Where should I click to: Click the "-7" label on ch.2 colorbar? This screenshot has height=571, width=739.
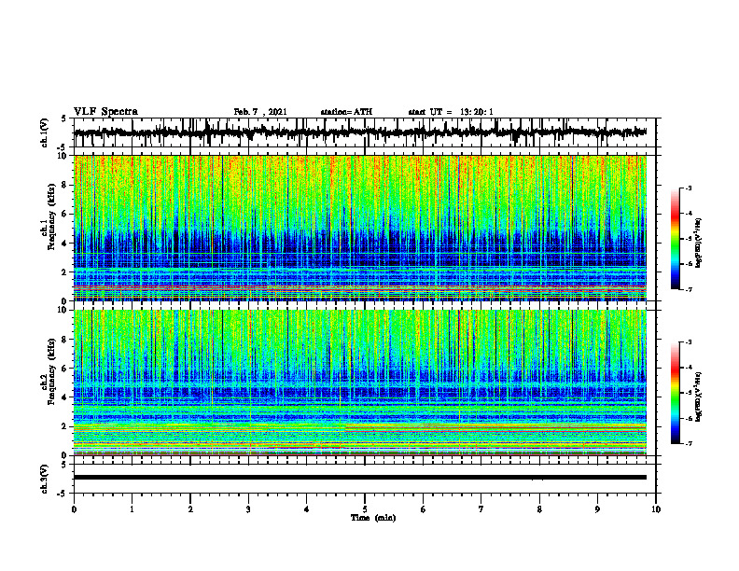[x=689, y=444]
